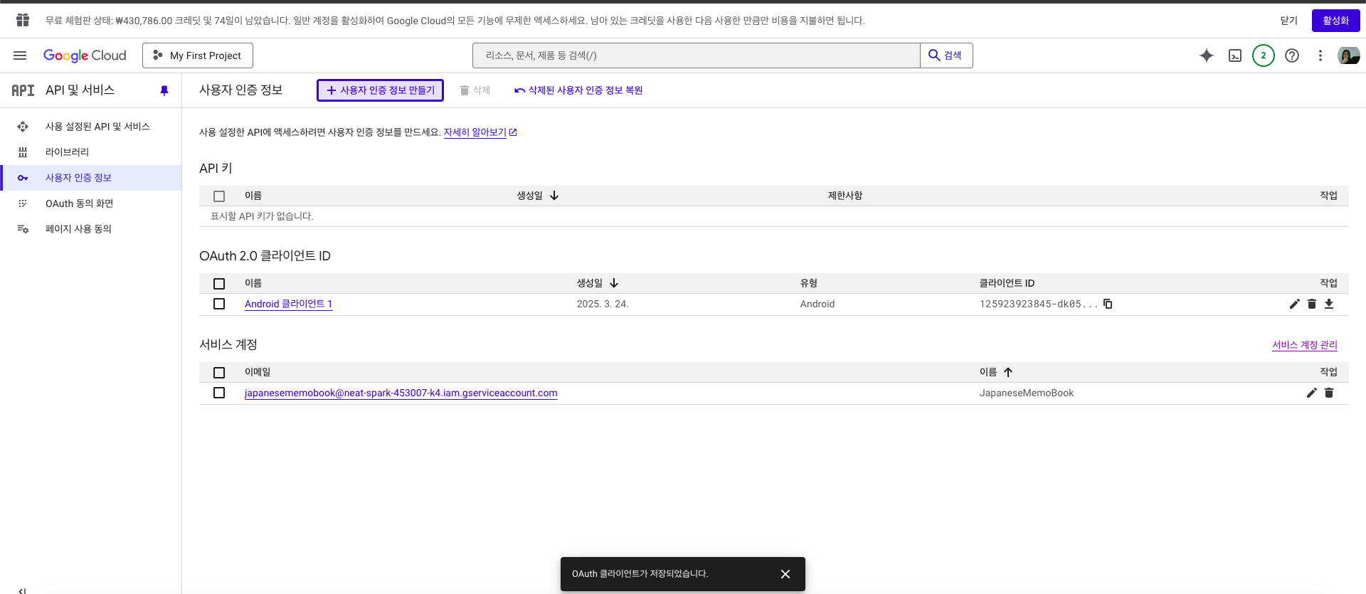Open the Gemini sparkle assistant icon
The image size is (1366, 594).
pyautogui.click(x=1207, y=55)
